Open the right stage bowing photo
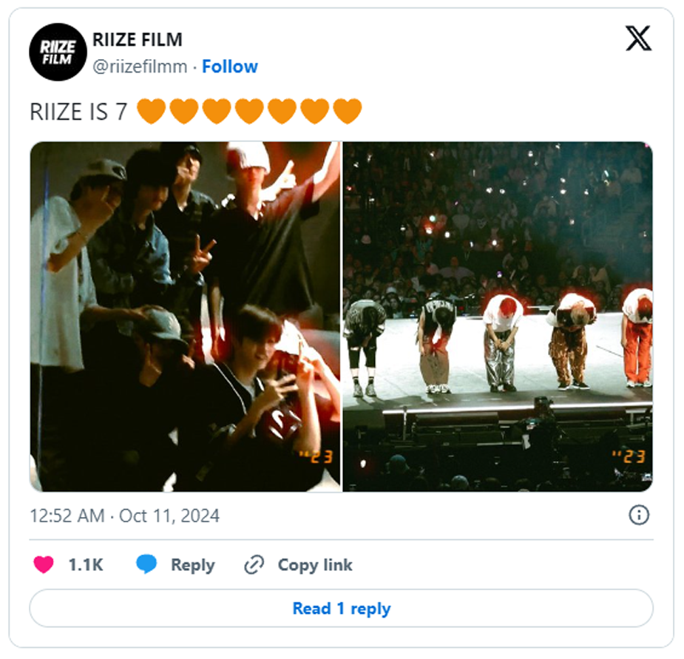The height and width of the screenshot is (659, 684). pos(498,317)
